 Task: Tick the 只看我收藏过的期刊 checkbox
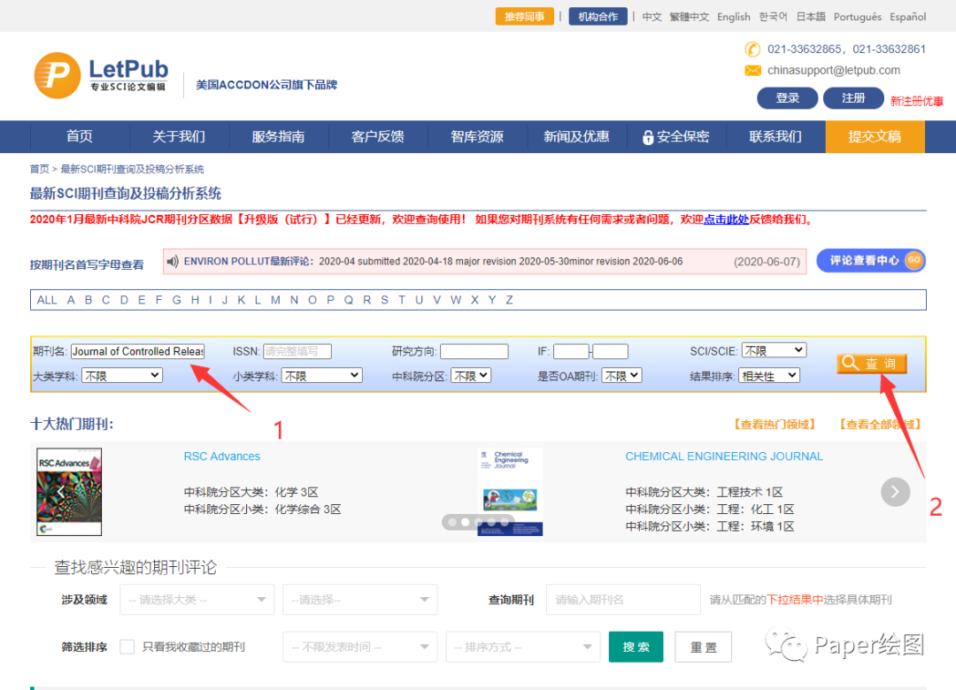(x=127, y=647)
